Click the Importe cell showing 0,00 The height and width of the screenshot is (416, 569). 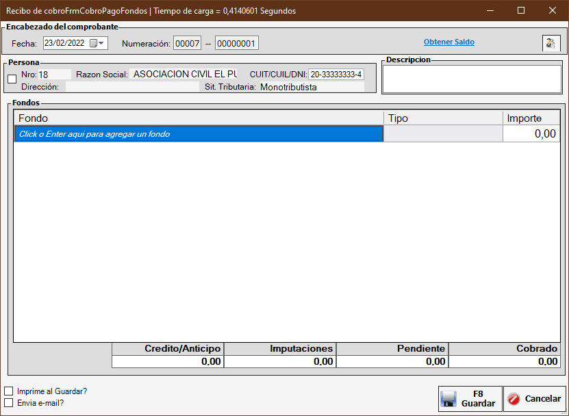(531, 134)
